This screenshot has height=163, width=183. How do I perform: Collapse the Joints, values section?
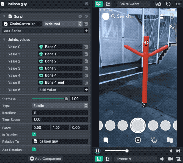tap(4, 40)
